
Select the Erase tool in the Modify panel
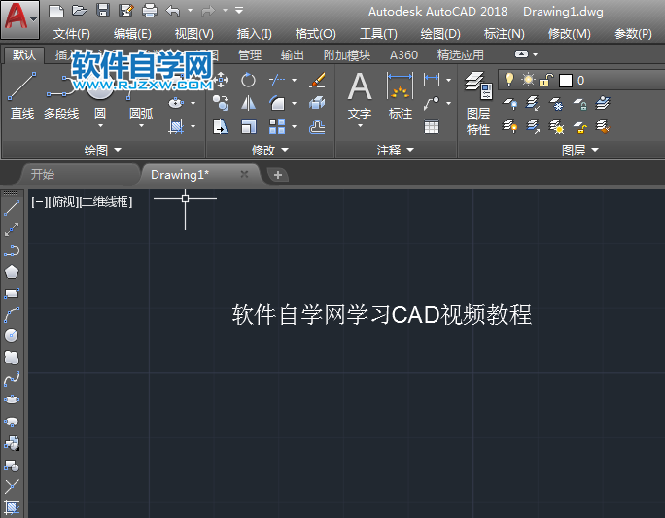317,80
